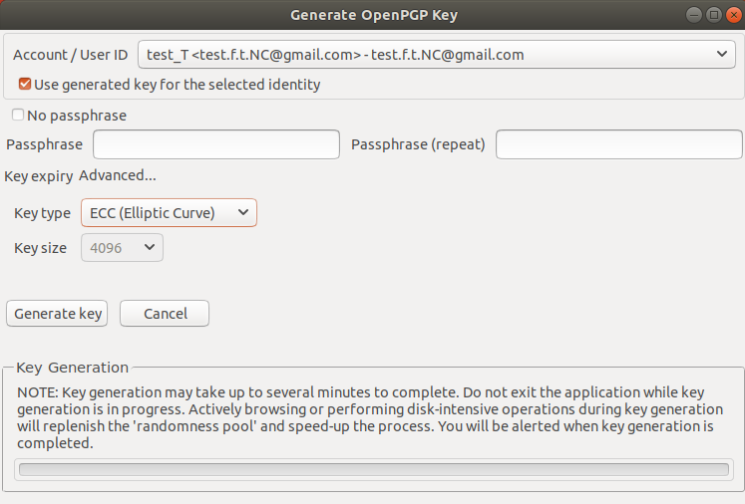Image resolution: width=745 pixels, height=504 pixels.
Task: Switch to the Key expiry tab
Action: [39, 176]
